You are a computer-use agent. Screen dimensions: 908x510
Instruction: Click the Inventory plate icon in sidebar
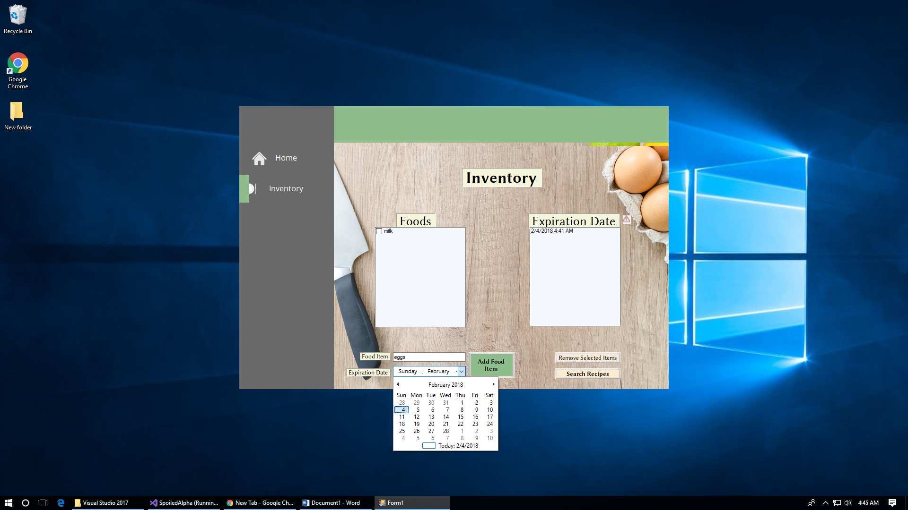[x=253, y=189]
